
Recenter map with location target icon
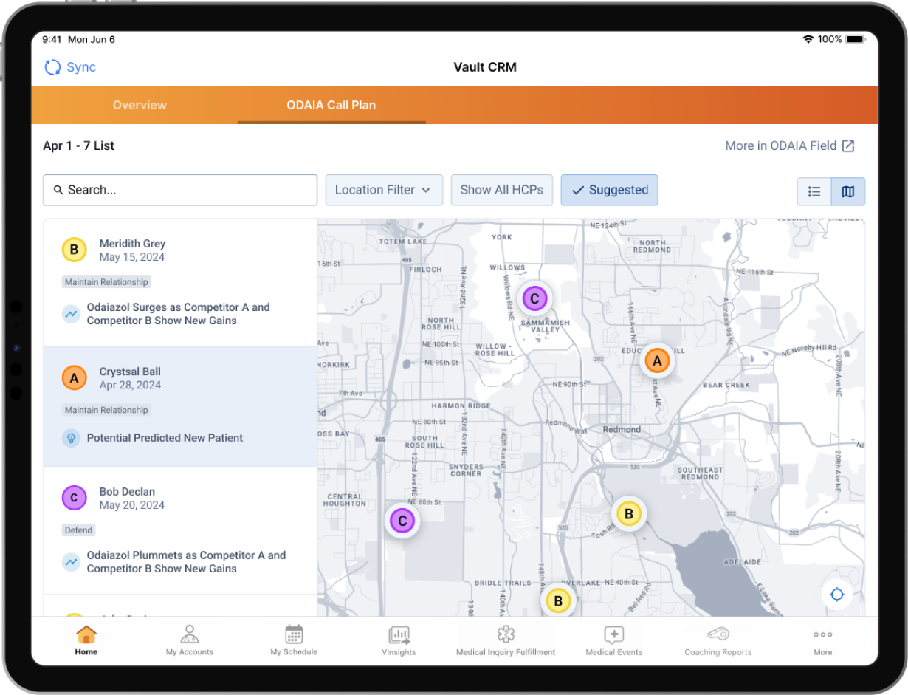coord(836,595)
